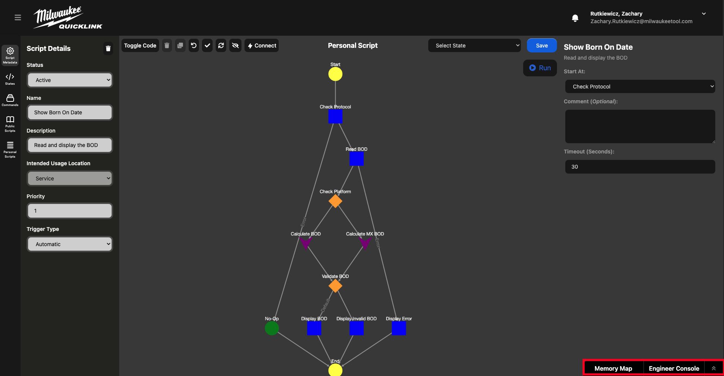
Task: Click the undo toolbar icon
Action: point(194,46)
